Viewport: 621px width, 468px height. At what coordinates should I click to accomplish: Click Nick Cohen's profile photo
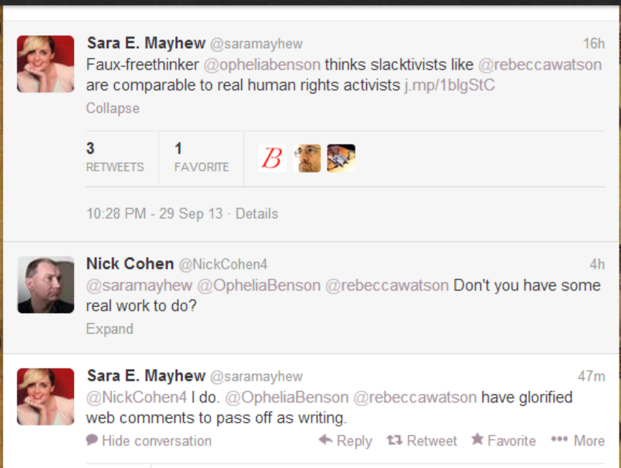coord(45,285)
